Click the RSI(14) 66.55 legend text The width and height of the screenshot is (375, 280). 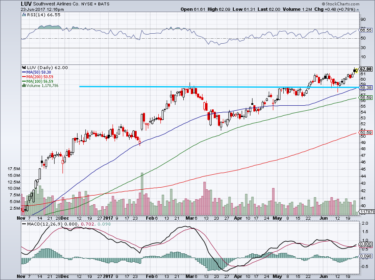[43, 15]
